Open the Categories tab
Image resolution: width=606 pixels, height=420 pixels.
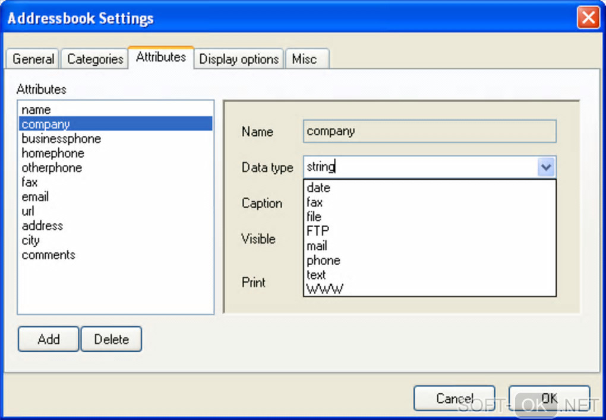coord(95,59)
